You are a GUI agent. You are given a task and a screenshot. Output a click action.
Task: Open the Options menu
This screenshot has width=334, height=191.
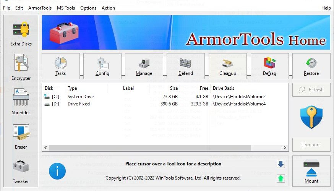pos(88,8)
